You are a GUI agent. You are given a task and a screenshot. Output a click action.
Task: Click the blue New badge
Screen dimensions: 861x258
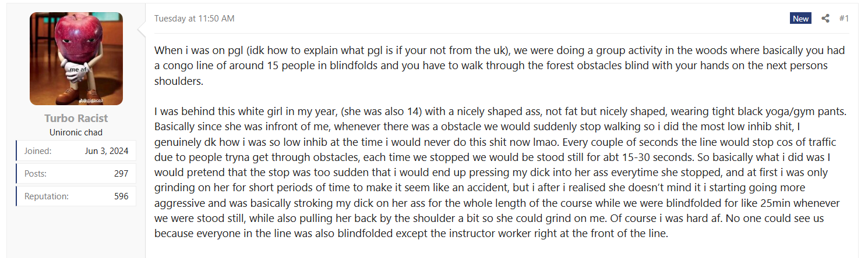tap(800, 19)
